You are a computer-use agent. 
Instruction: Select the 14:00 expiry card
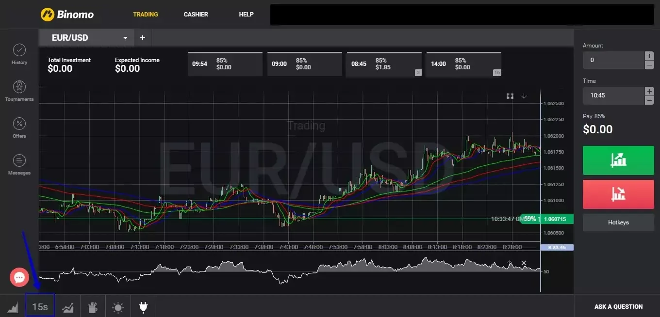463,64
